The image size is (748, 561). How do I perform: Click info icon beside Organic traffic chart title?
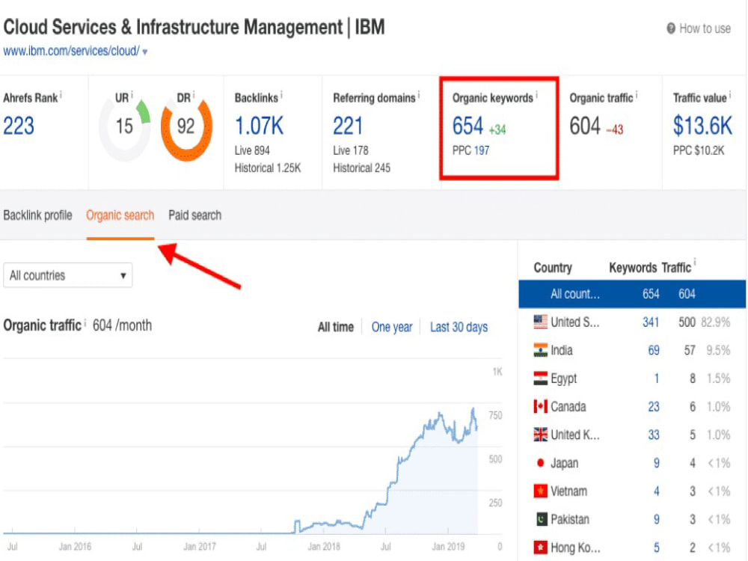[85, 323]
